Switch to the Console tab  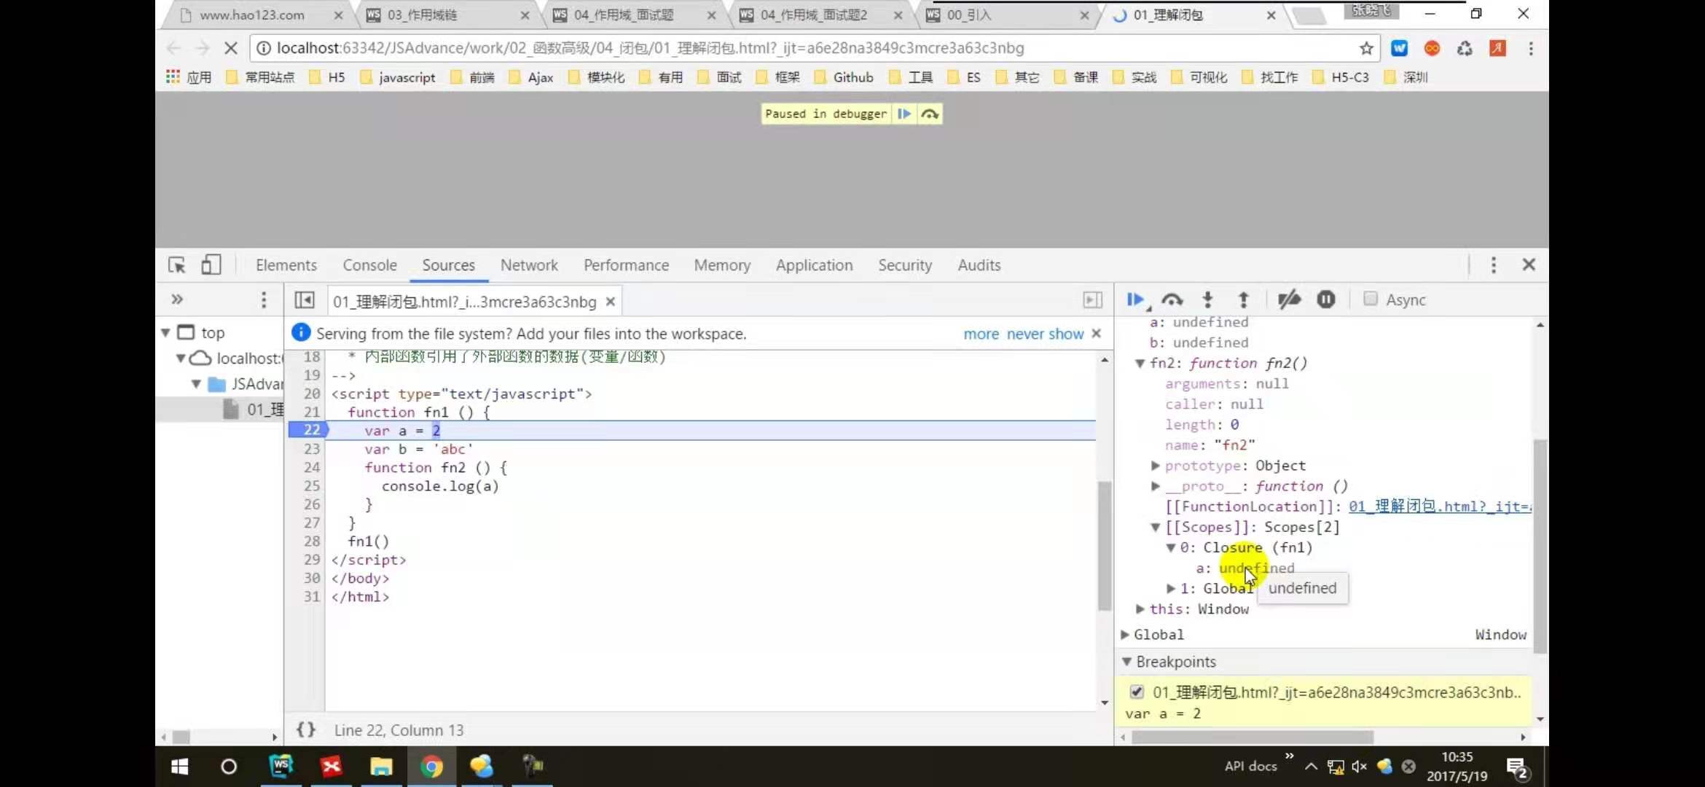tap(369, 265)
